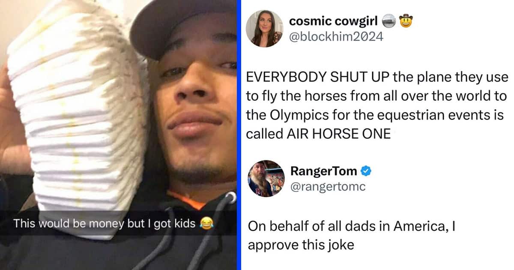Click RangerTom's blue verified badge
This screenshot has width=514, height=270.
[x=365, y=171]
